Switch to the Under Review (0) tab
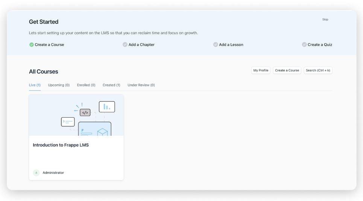The image size is (363, 201). pyautogui.click(x=141, y=85)
